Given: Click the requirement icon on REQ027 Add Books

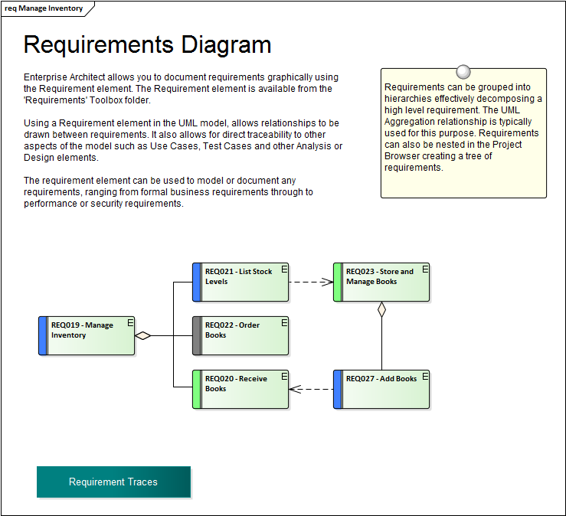Looking at the screenshot, I should click(x=425, y=376).
